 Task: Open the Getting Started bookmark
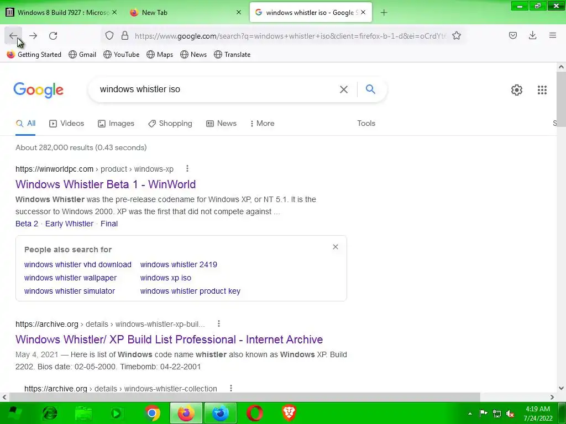(34, 55)
